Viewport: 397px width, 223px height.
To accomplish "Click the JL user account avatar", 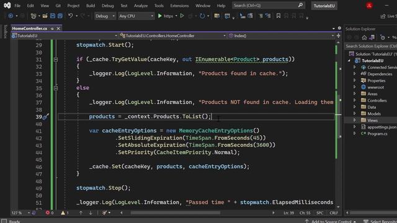I will [x=369, y=6].
